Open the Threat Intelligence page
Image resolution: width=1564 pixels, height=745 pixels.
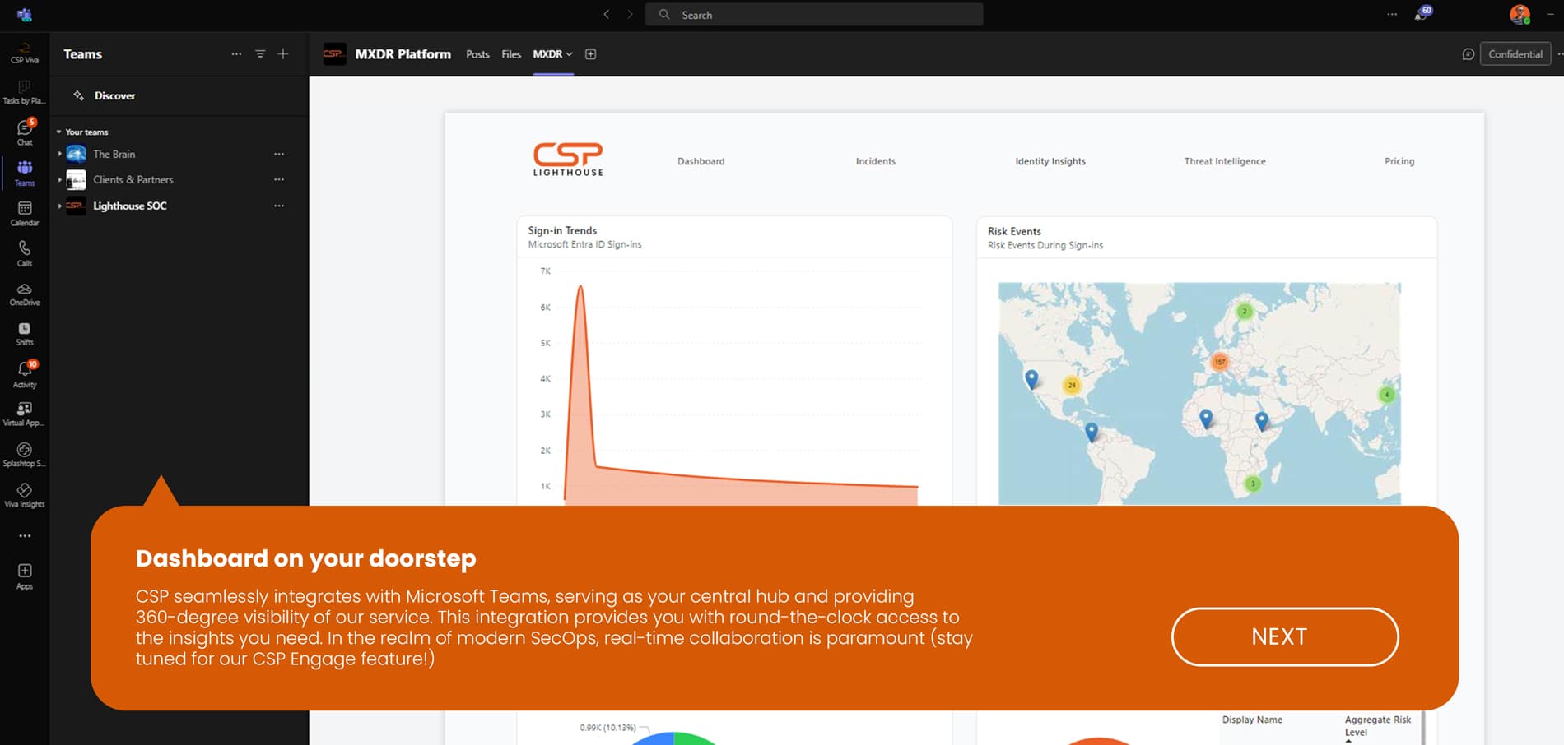(1225, 161)
